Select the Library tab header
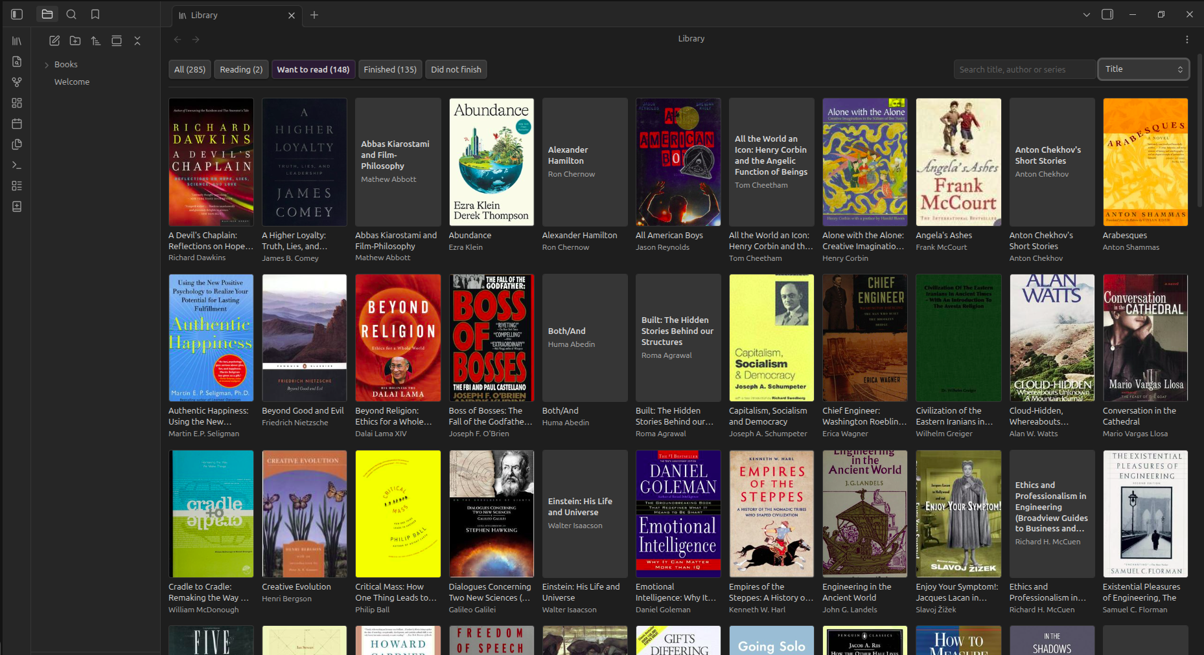1204x655 pixels. (237, 16)
